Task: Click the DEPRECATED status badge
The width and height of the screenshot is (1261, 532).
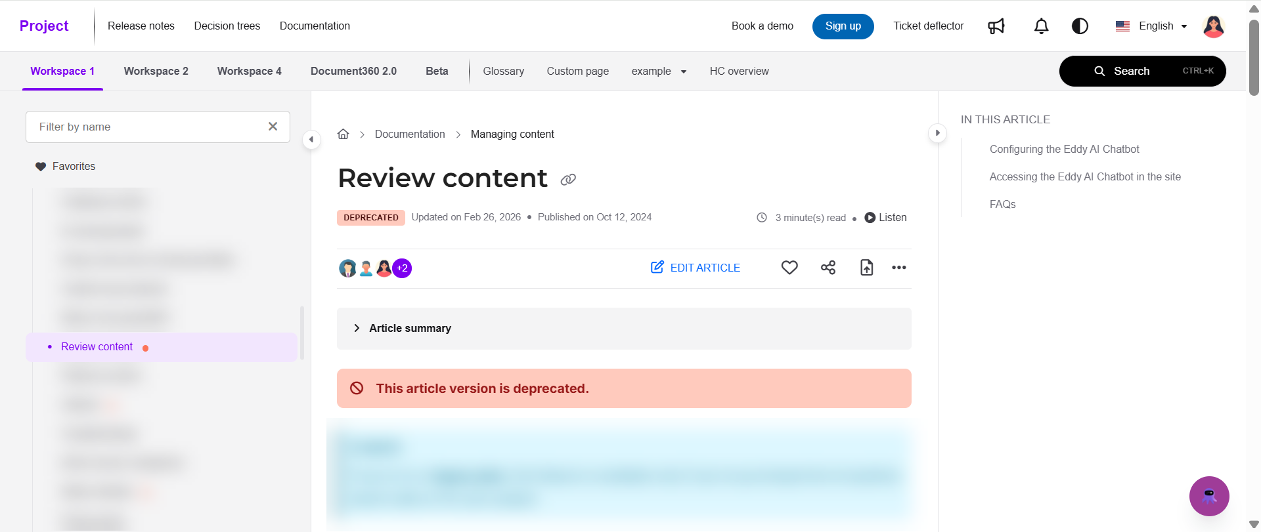Action: coord(371,218)
